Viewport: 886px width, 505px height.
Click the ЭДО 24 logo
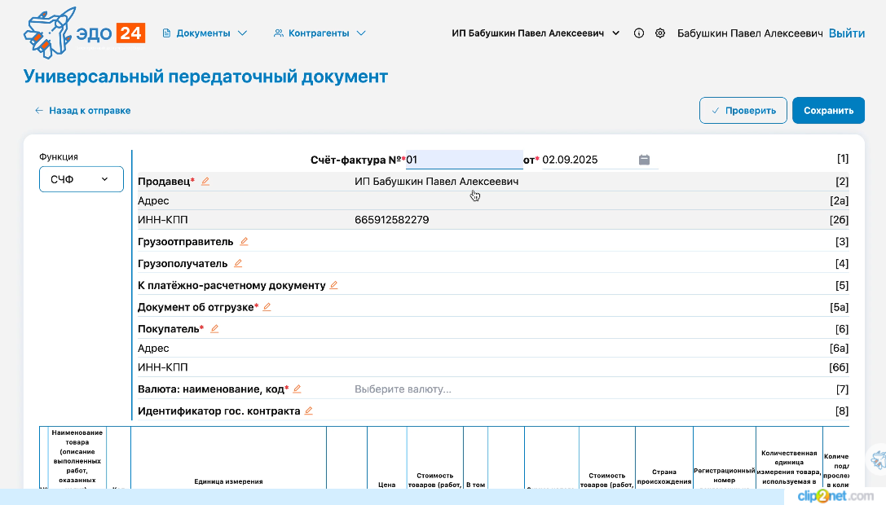click(82, 33)
